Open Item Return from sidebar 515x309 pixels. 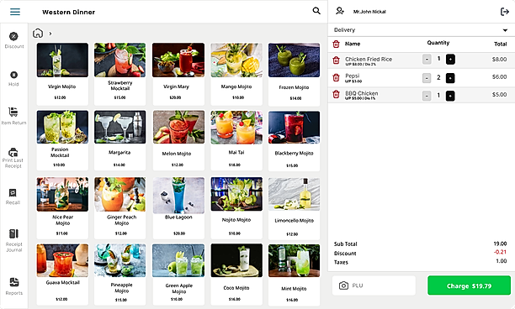click(x=13, y=116)
